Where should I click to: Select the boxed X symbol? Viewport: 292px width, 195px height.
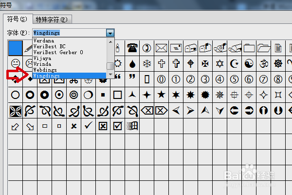pyautogui.click(x=103, y=126)
